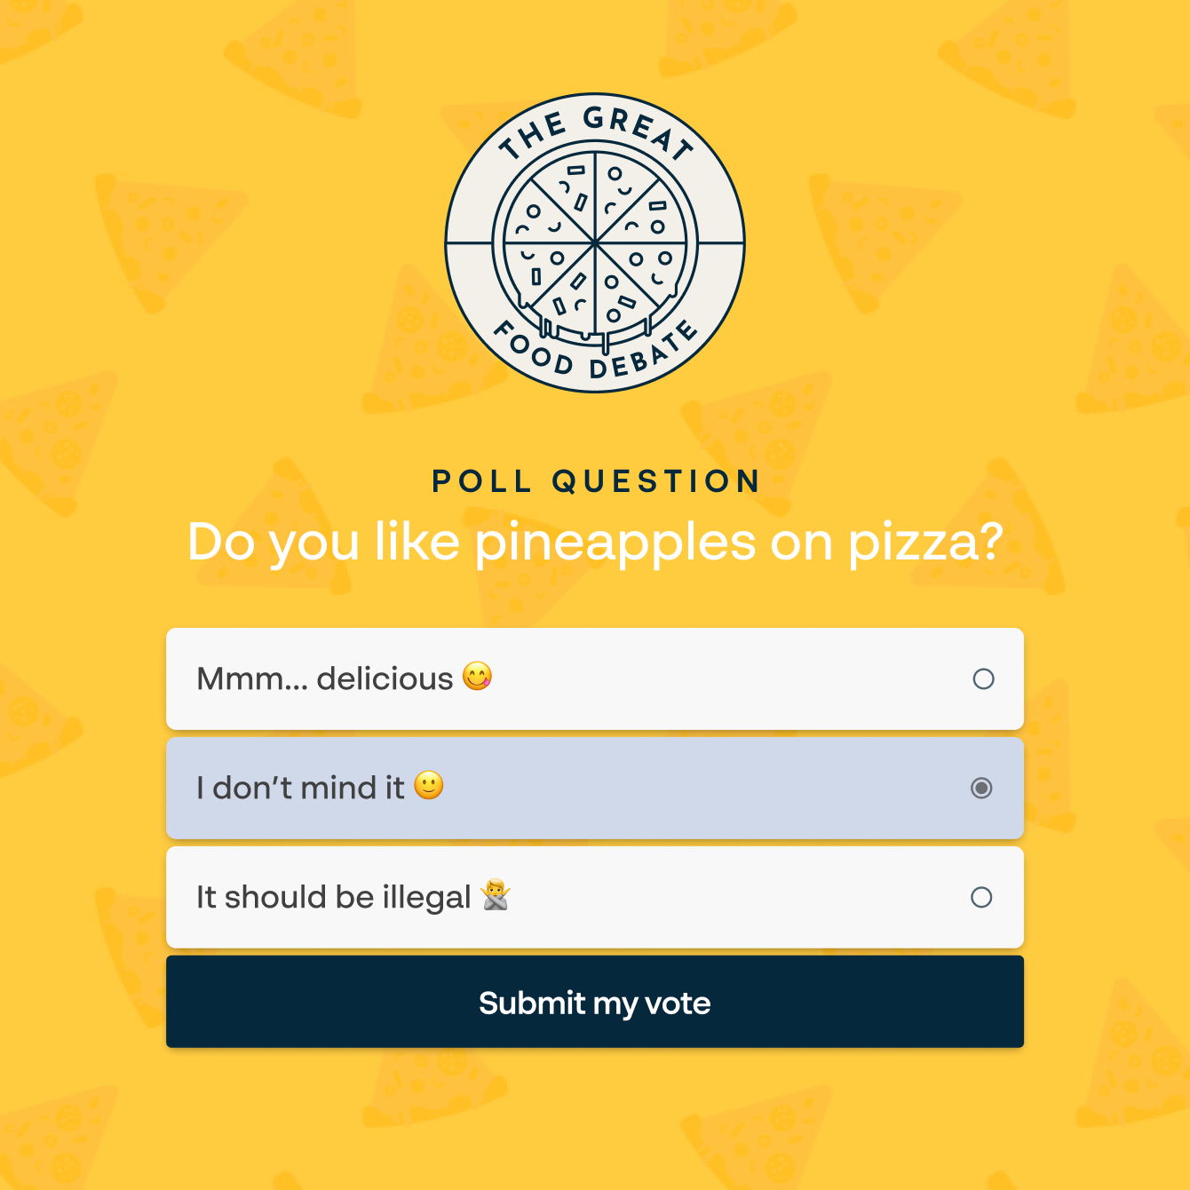Viewport: 1190px width, 1190px height.
Task: Click the text 'I don't mind it'
Action: (x=302, y=787)
